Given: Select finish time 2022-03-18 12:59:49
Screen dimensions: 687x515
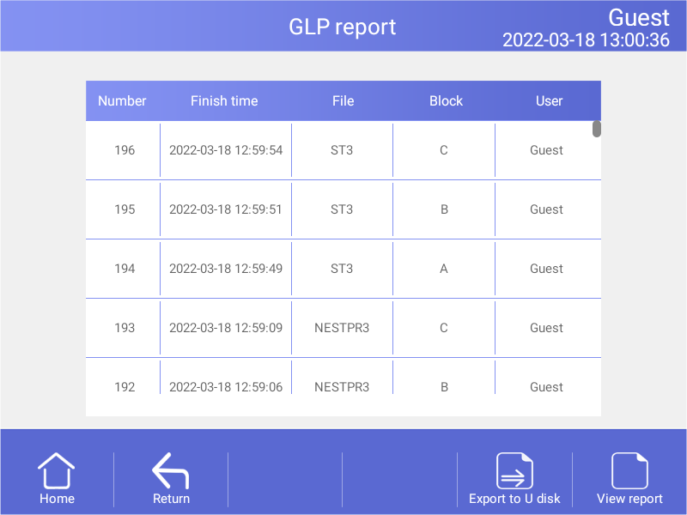Looking at the screenshot, I should click(226, 269).
